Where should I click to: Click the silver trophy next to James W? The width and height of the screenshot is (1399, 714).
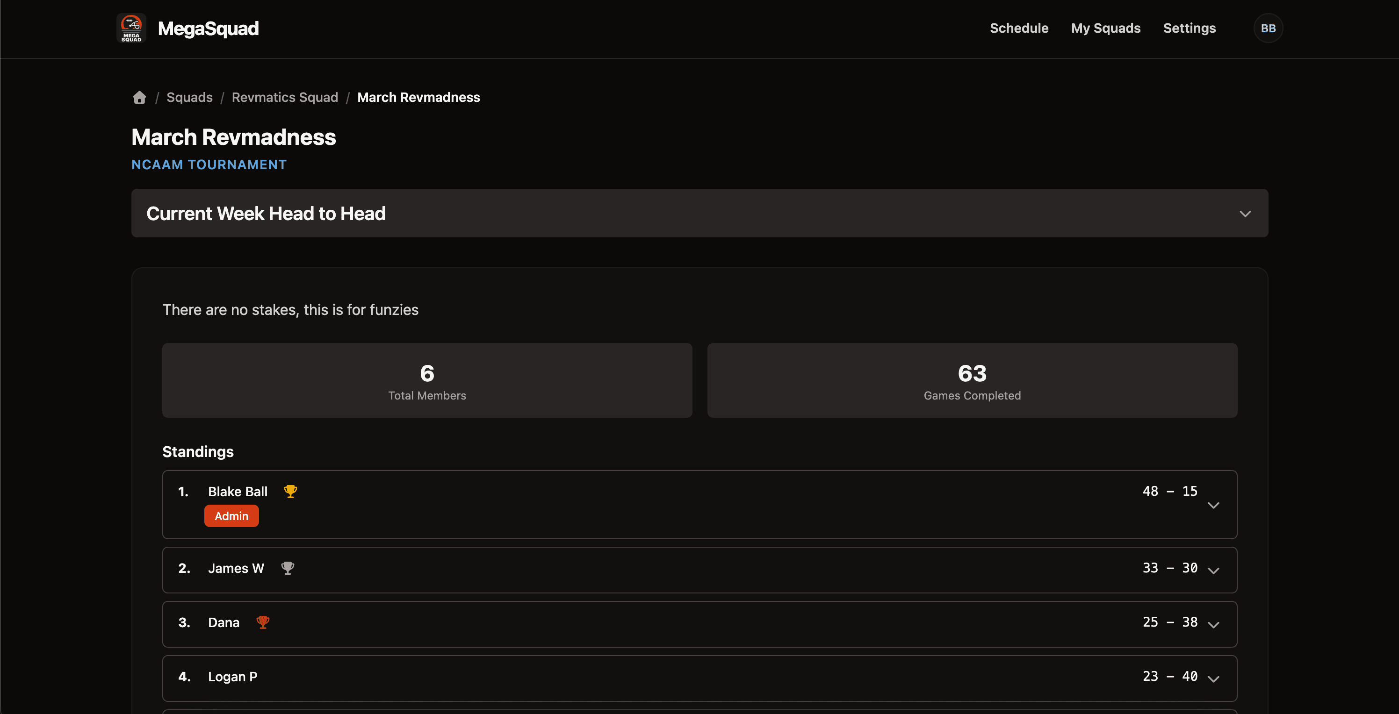(288, 568)
